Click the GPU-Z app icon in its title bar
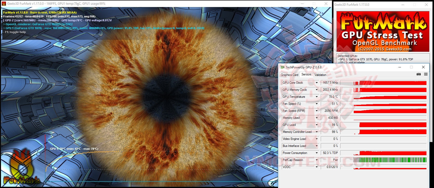 (282, 67)
